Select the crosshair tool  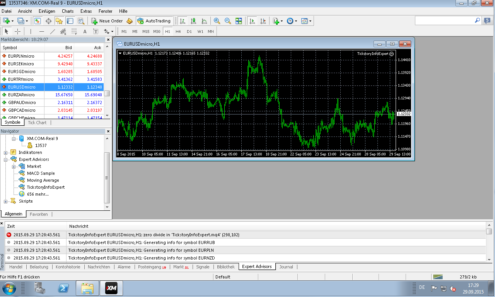pyautogui.click(x=17, y=31)
